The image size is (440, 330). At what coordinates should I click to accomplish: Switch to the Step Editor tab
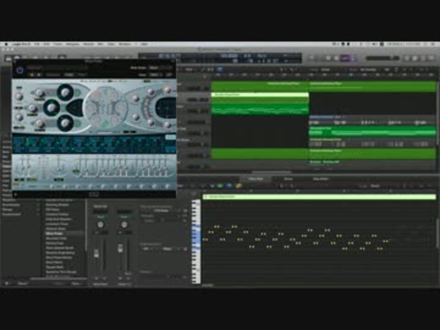pyautogui.click(x=320, y=179)
